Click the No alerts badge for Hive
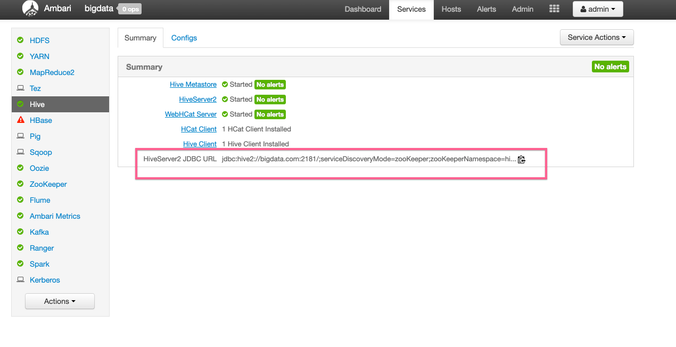Screen dimensions: 676x347 (x=610, y=66)
